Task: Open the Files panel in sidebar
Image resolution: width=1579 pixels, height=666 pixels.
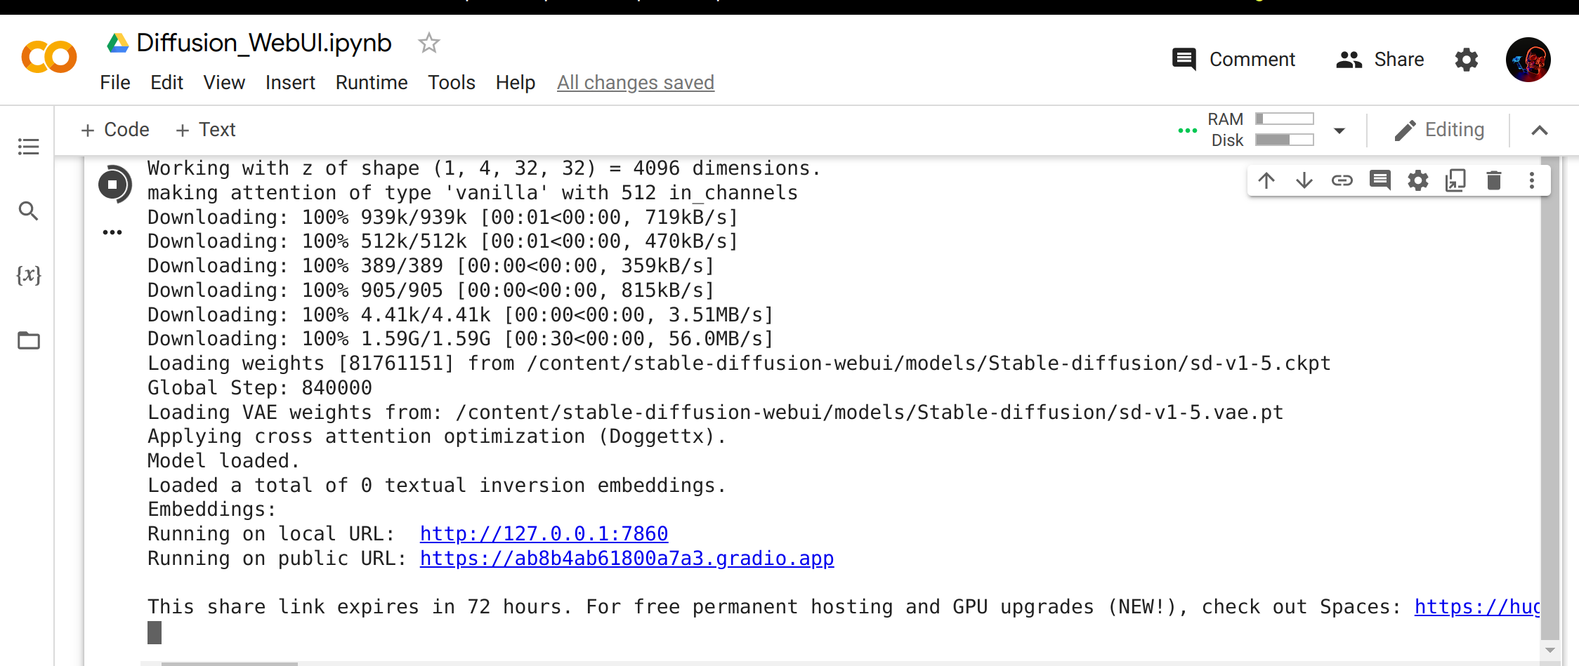Action: pyautogui.click(x=28, y=340)
